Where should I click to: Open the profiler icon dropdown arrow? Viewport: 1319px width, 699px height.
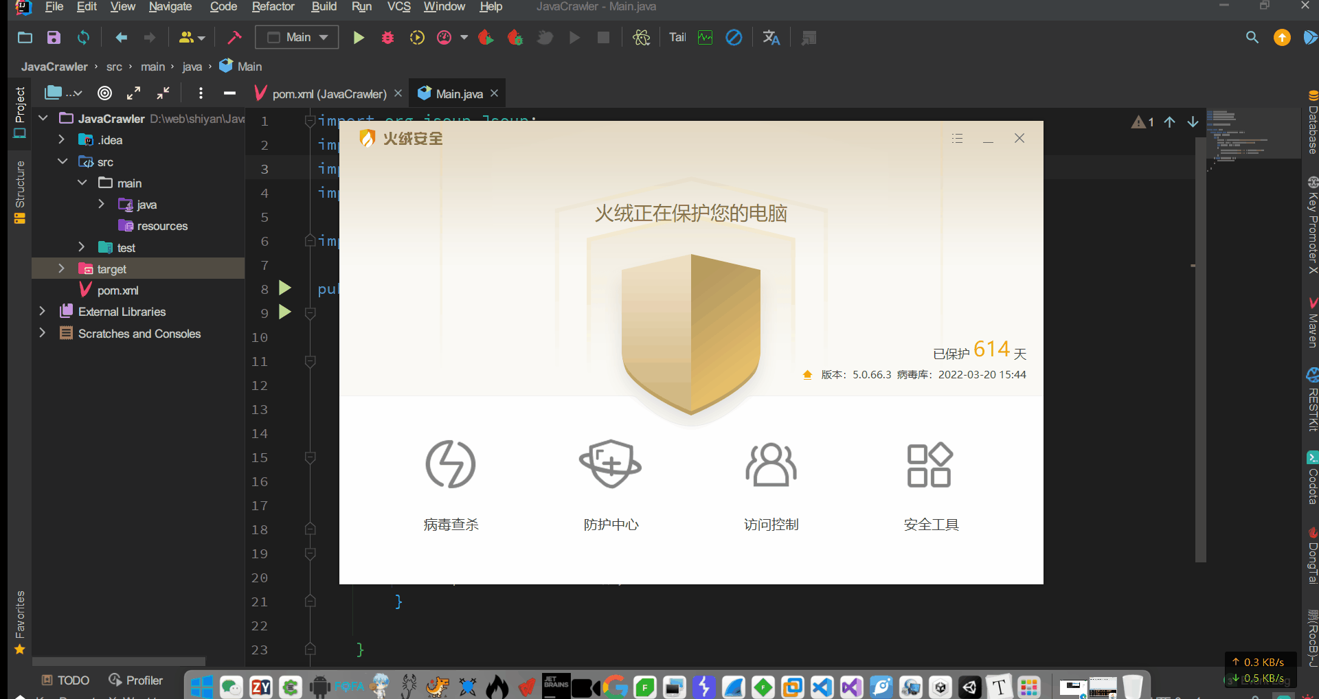click(x=464, y=38)
